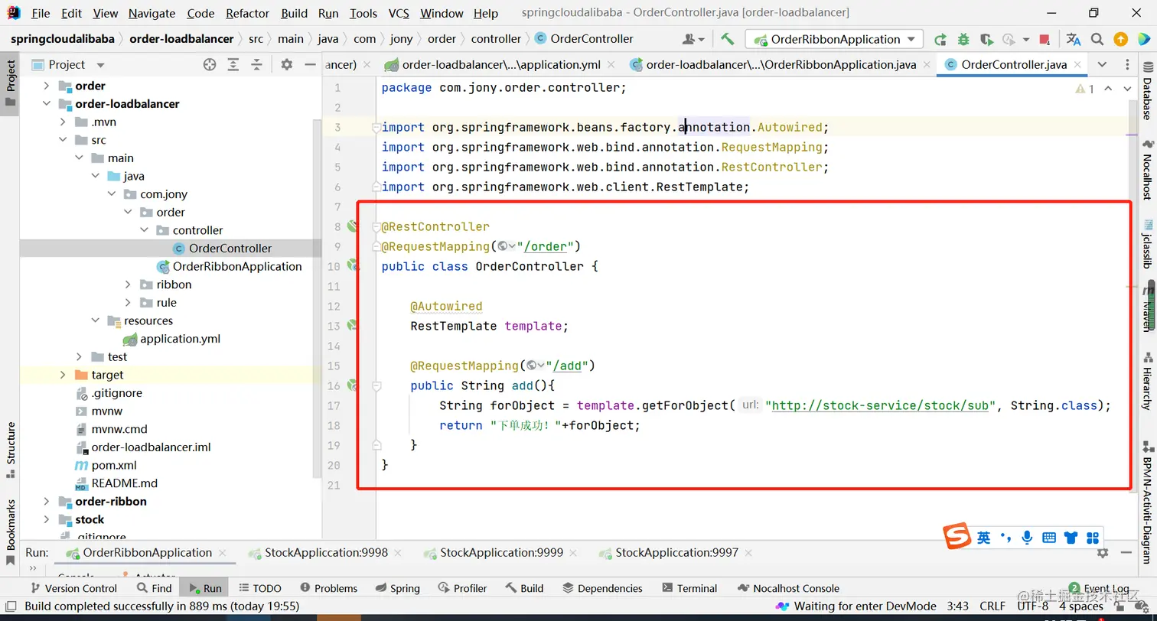The image size is (1157, 621).
Task: Open the Hierarchy side panel
Action: [1147, 380]
